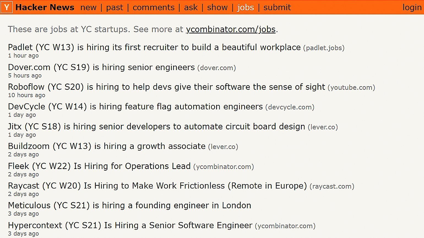Screen dimensions: 424x238
Task: Click the Jitx senior developers posting
Action: (x=156, y=126)
